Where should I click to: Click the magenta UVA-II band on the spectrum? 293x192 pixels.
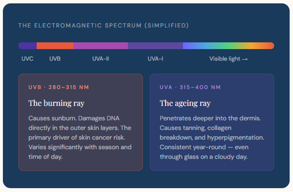[x=100, y=46]
